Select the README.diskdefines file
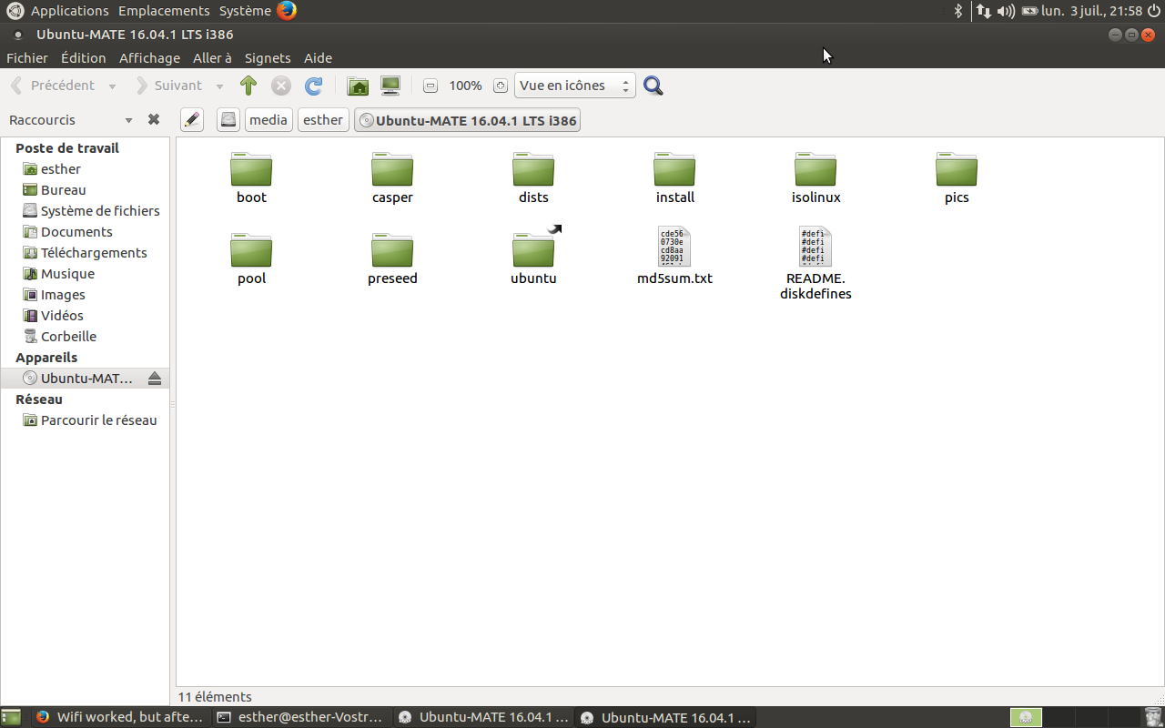Viewport: 1165px width, 728px height. 815,264
